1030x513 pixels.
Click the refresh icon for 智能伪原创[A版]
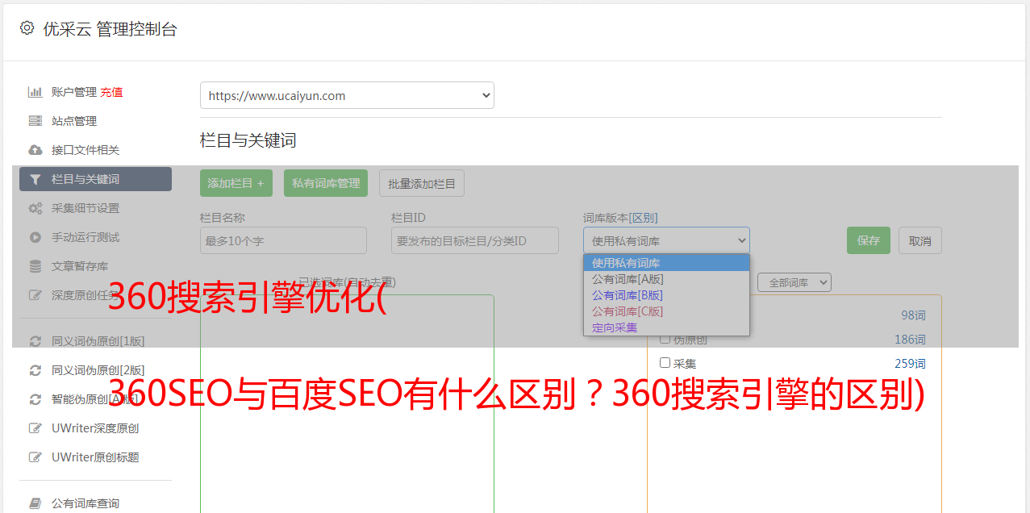tap(35, 399)
